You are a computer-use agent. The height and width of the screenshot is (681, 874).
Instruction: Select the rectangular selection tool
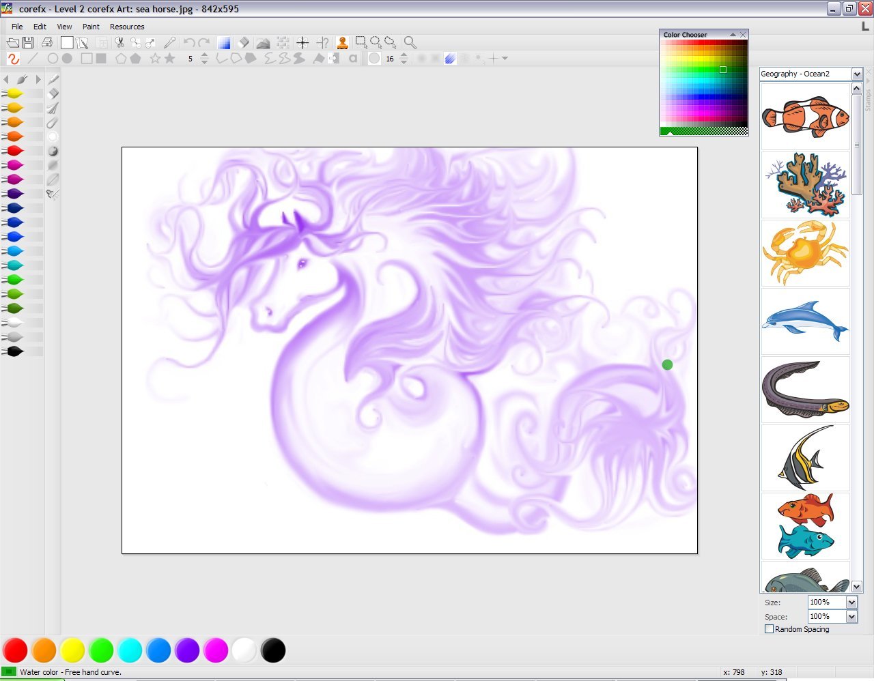(x=361, y=42)
